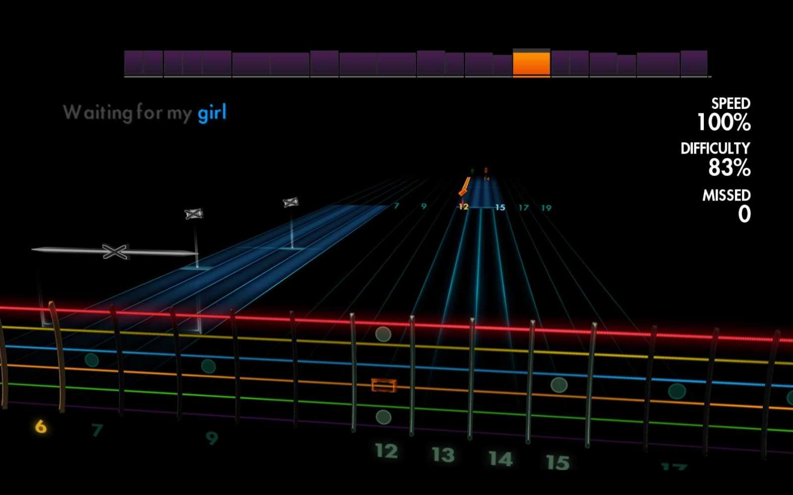Click fret number 13 below the fretboard
Image resolution: width=793 pixels, height=495 pixels.
coord(443,454)
